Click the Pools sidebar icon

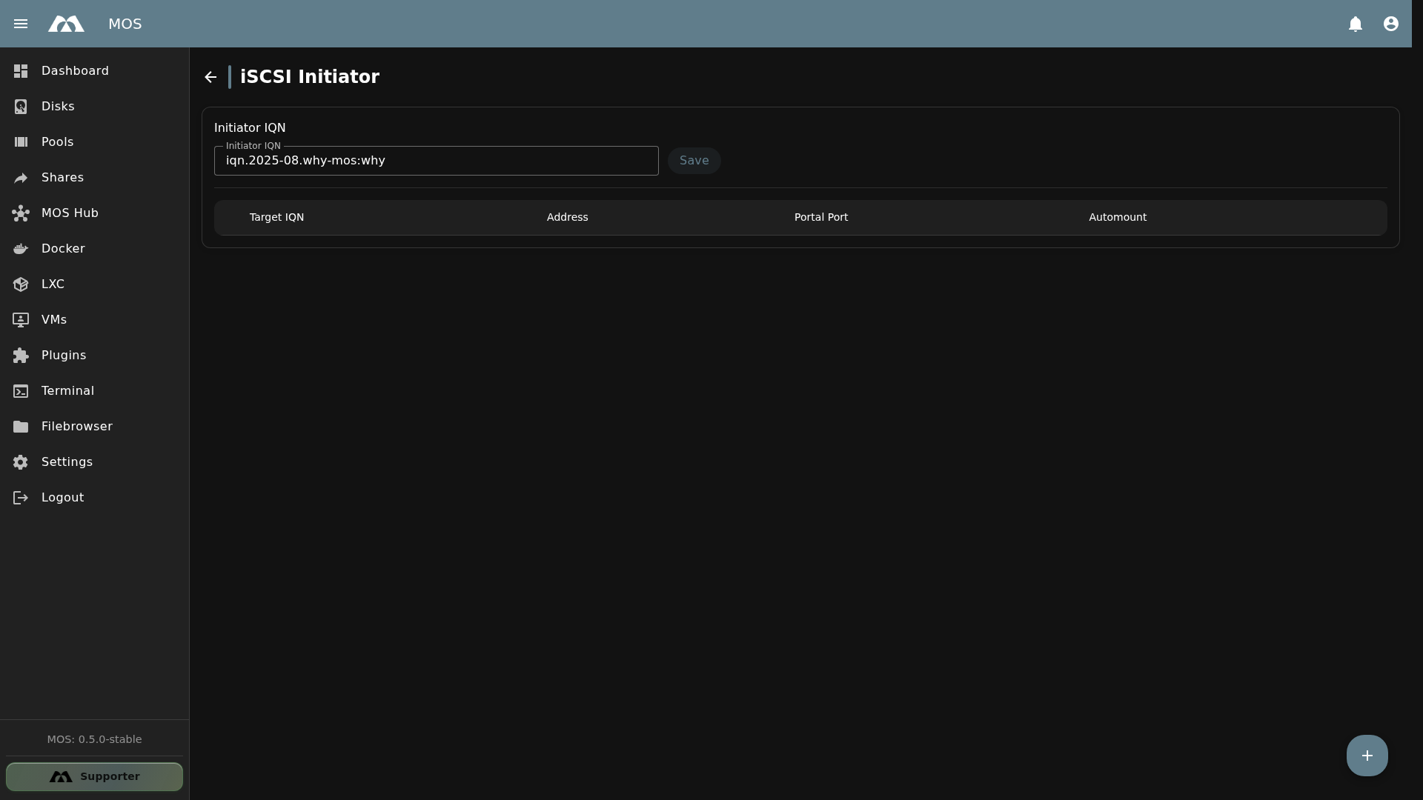[x=21, y=142]
